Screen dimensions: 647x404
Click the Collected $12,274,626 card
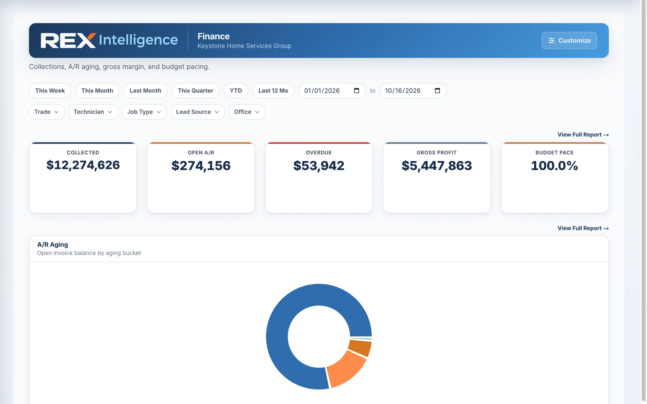83,177
